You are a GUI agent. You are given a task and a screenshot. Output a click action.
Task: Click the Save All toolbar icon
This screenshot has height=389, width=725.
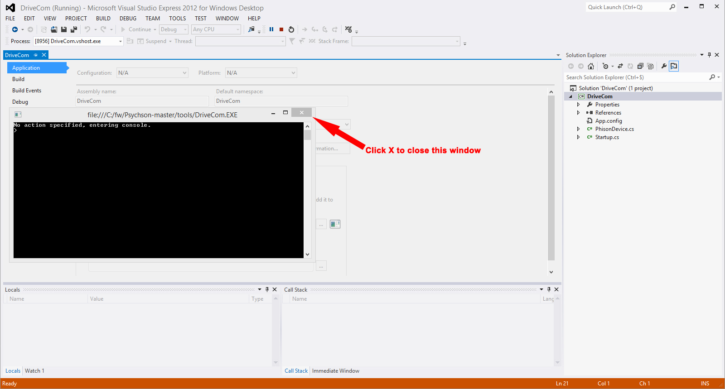click(x=74, y=29)
